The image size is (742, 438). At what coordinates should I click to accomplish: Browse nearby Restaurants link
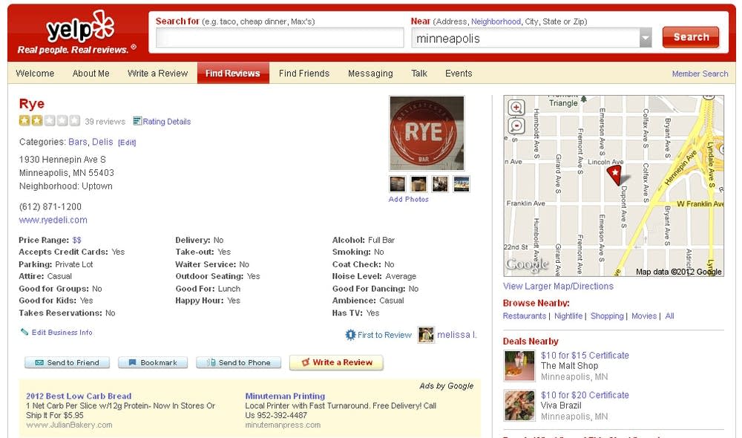(x=525, y=316)
